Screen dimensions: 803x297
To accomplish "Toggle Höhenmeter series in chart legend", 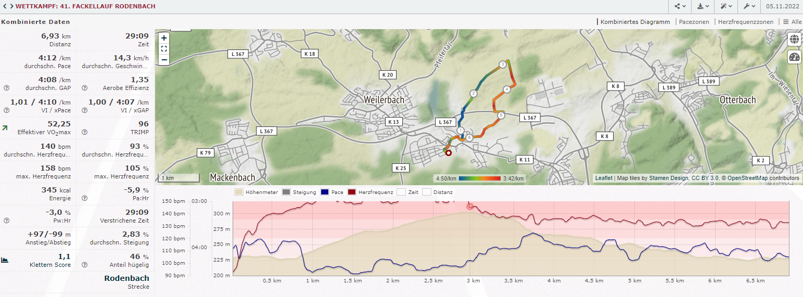I will [x=258, y=192].
